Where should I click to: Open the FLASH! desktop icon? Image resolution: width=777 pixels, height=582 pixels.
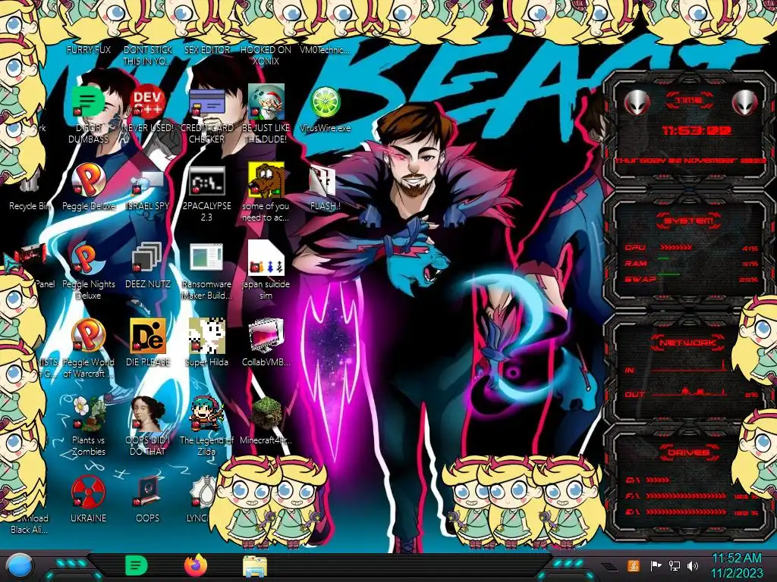(325, 180)
